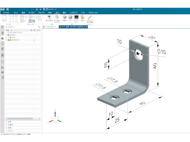Open the black background gradient swatch
The width and height of the screenshot is (190, 142).
coord(76,17)
